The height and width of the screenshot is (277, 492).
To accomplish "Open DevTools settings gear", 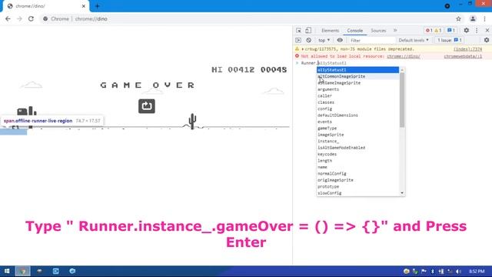I will pos(467,31).
